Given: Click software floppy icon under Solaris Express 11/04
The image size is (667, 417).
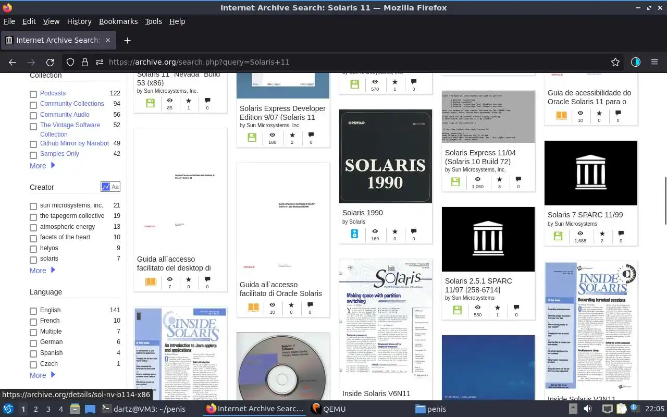Looking at the screenshot, I should click(x=455, y=182).
